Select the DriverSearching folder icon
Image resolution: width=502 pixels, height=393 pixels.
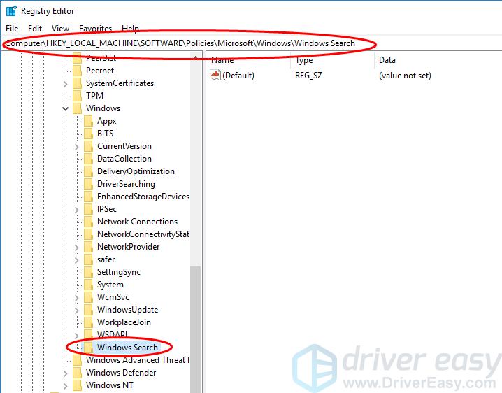click(x=88, y=184)
